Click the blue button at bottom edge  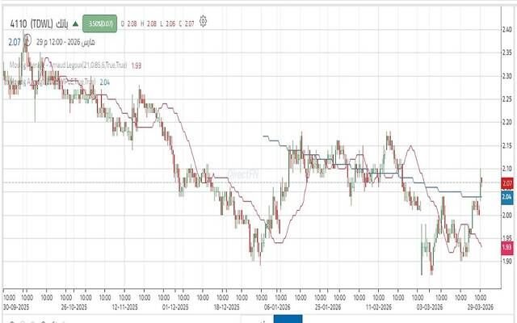pyautogui.click(x=288, y=318)
